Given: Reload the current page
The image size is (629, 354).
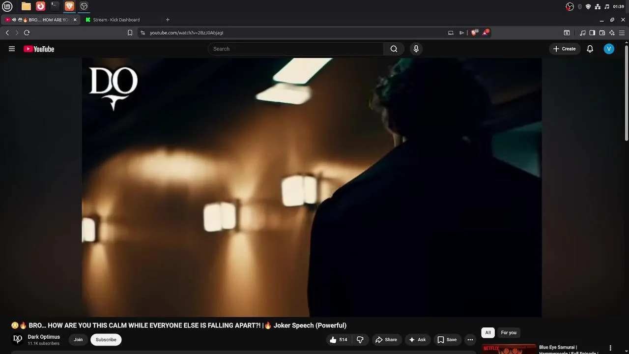Looking at the screenshot, I should click(27, 33).
